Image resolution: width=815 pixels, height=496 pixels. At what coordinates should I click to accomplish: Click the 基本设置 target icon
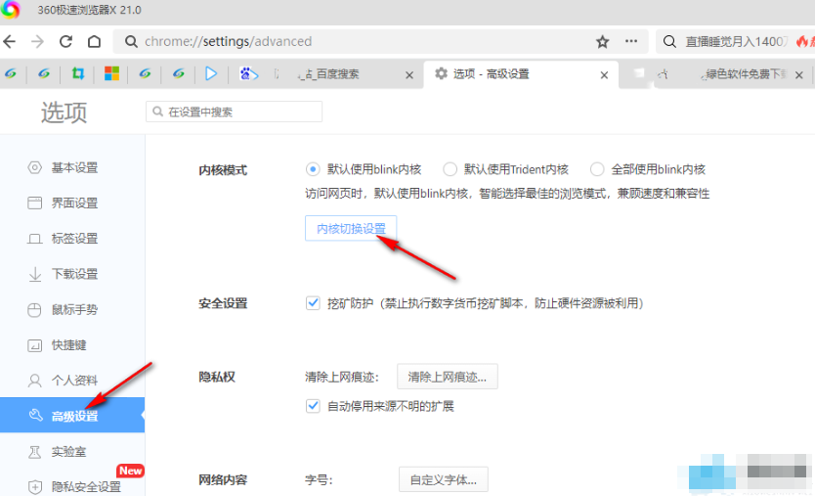pos(34,167)
